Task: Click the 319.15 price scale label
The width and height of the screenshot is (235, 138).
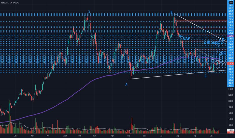Action: [x=231, y=72]
